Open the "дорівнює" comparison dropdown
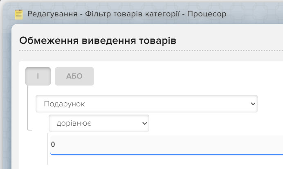 point(99,123)
